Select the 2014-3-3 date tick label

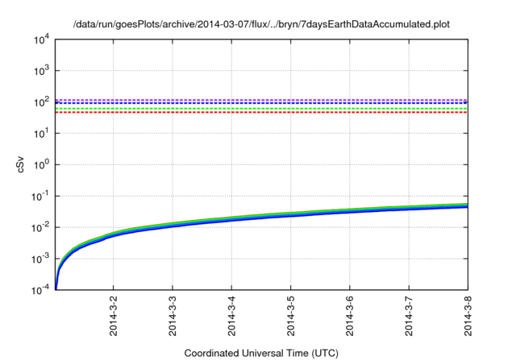coord(172,317)
